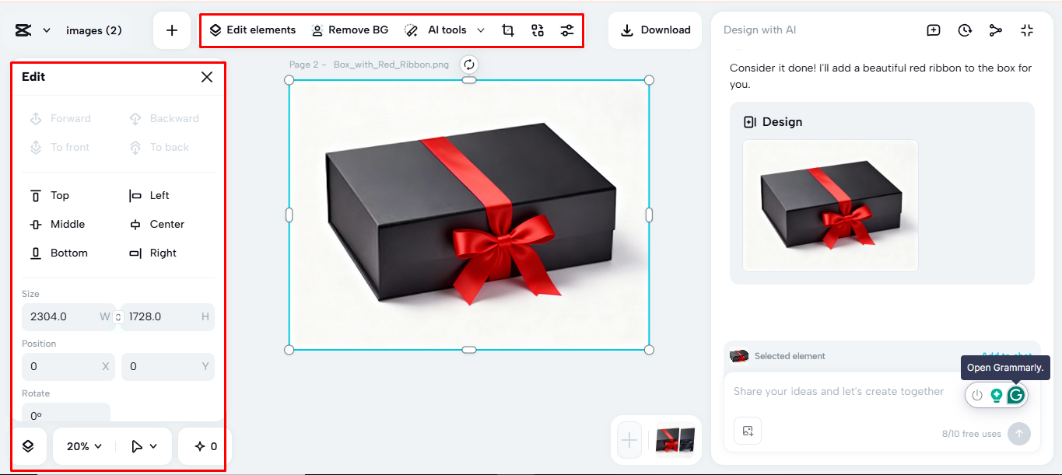Image resolution: width=1062 pixels, height=475 pixels.
Task: Open the cursor tool dropdown at bottom
Action: 143,445
